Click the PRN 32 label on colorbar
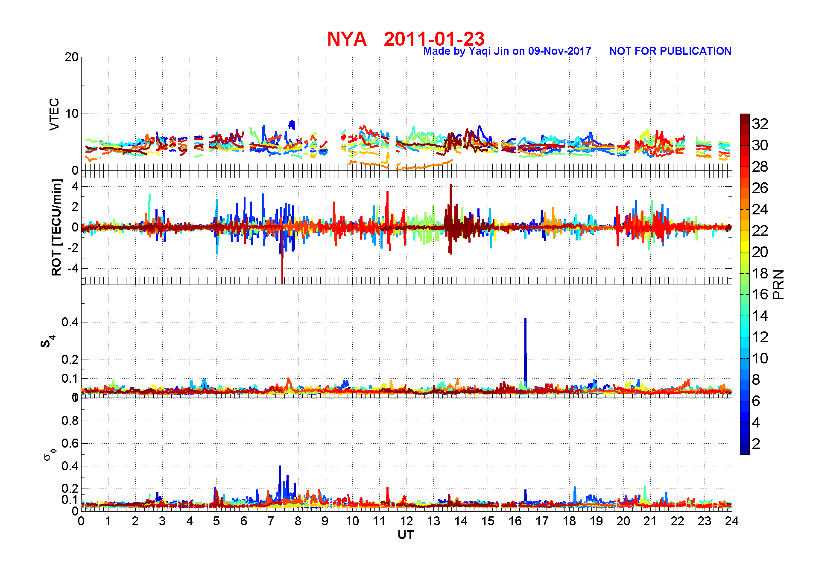The width and height of the screenshot is (813, 568). pyautogui.click(x=760, y=124)
